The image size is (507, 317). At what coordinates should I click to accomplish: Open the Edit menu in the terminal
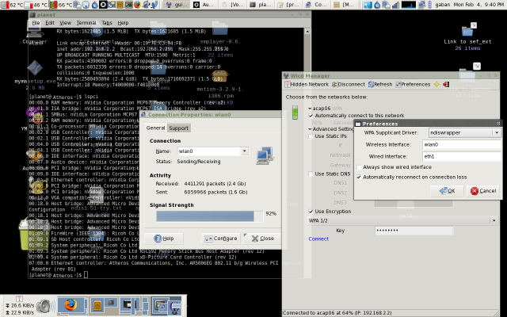pyautogui.click(x=49, y=23)
